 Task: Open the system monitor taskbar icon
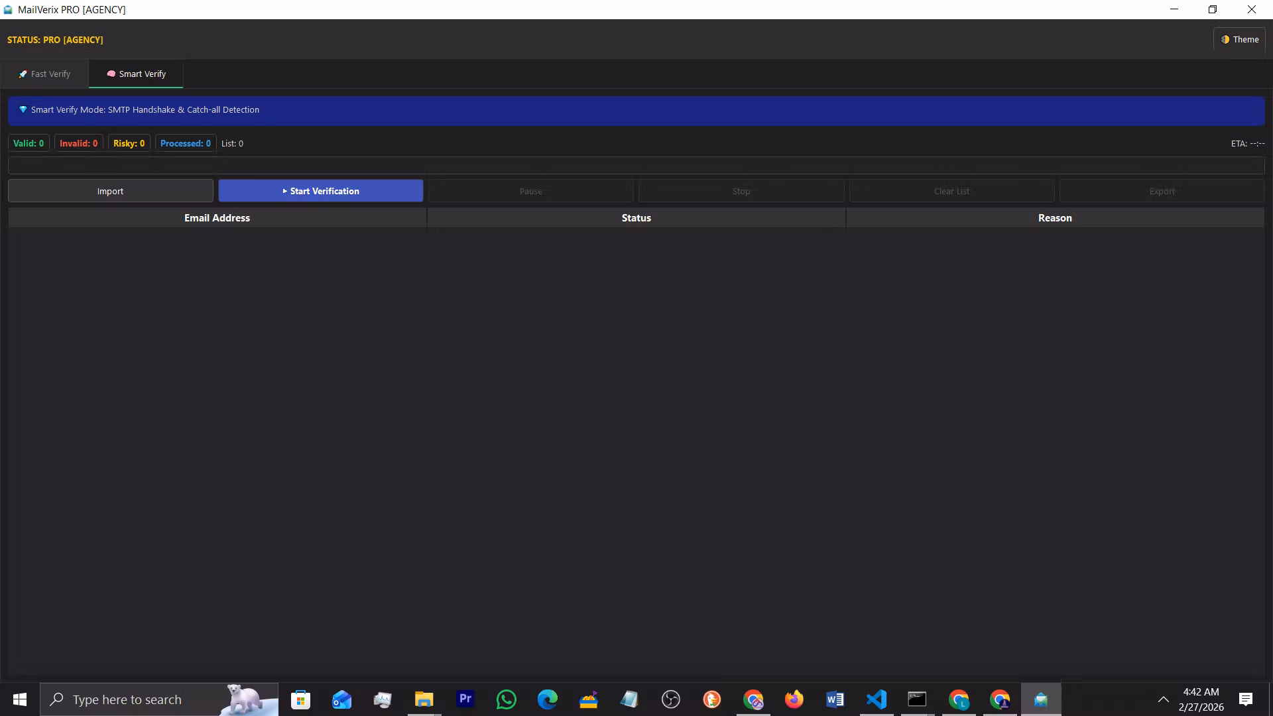tap(383, 699)
